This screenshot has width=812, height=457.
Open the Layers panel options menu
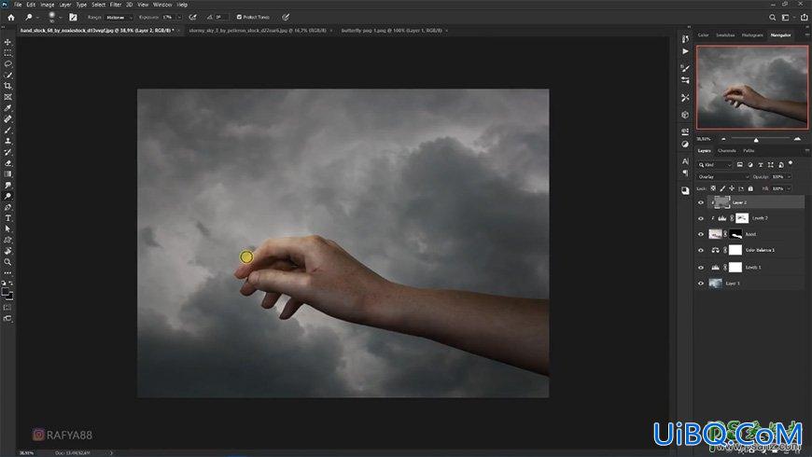tap(806, 150)
